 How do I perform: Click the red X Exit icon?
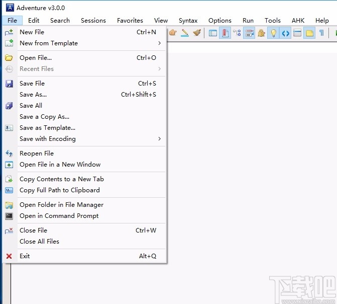tap(9, 256)
